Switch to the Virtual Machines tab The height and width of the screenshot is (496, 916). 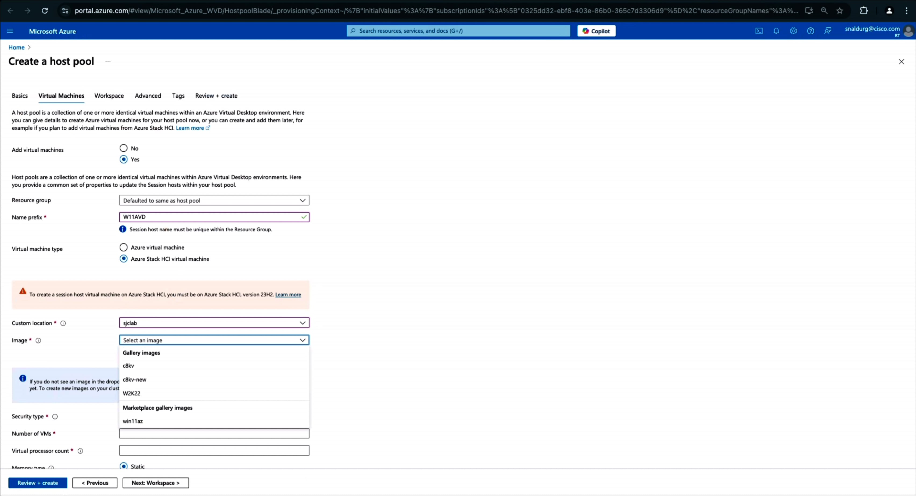tap(61, 96)
